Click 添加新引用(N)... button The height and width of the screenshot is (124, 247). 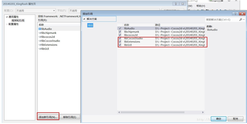[48, 117]
